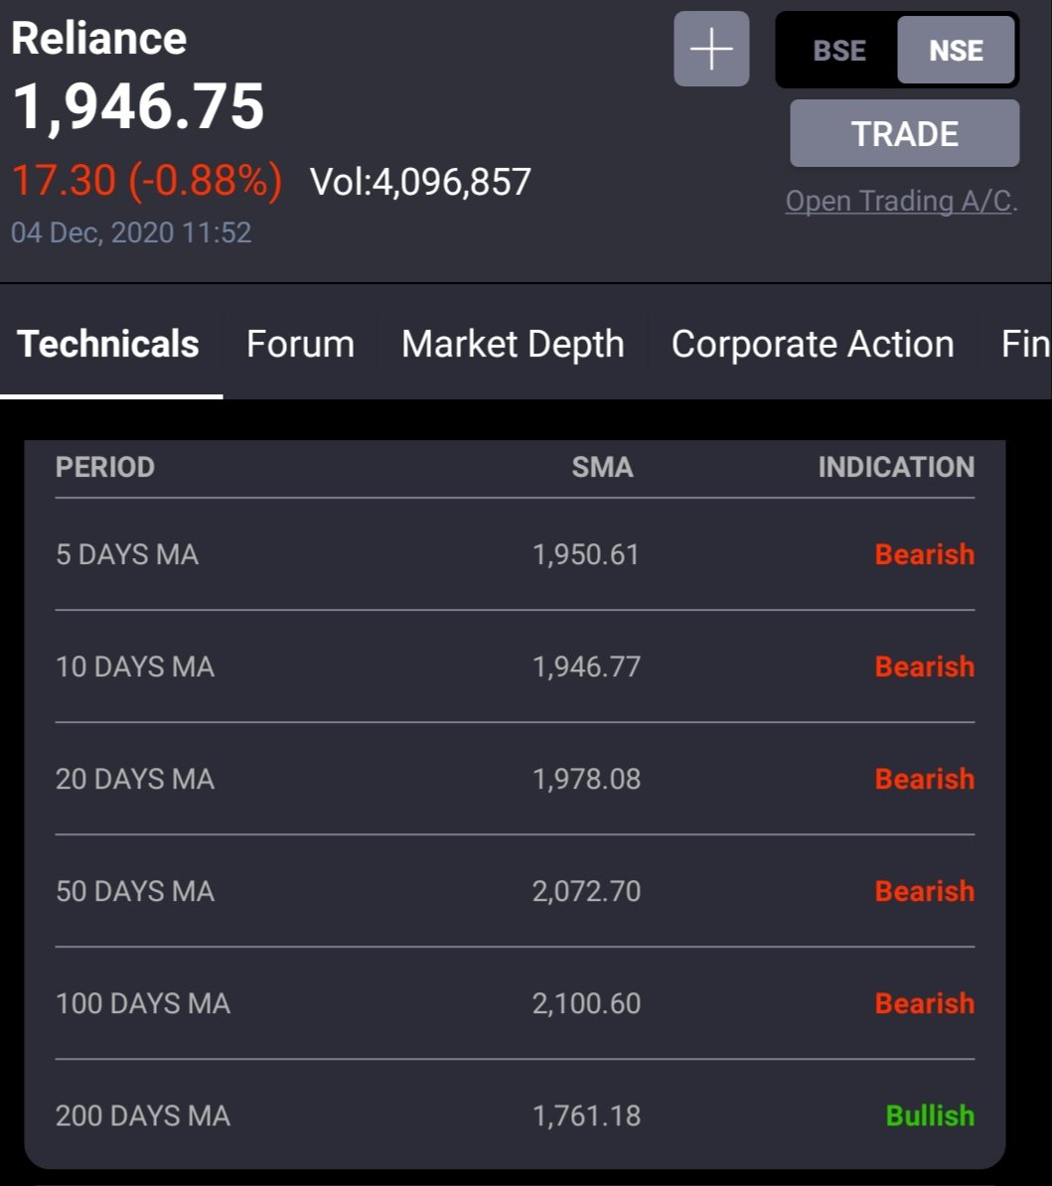Viewport: 1052px width, 1186px height.
Task: Tap SMA value 2,072.70
Action: (586, 891)
